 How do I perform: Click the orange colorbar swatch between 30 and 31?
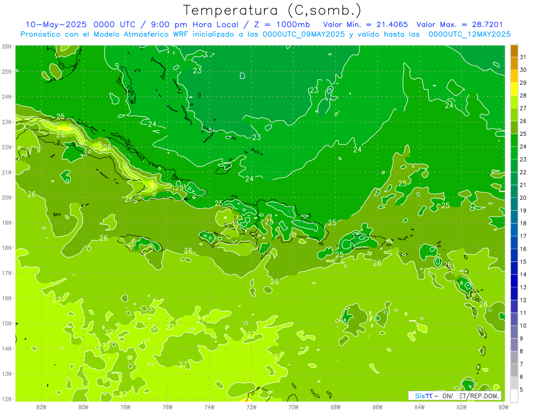pyautogui.click(x=514, y=64)
